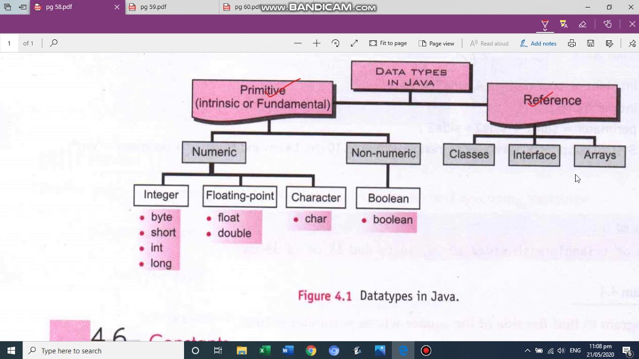Open the Bandicam recorder taskbar icon
Viewport: 639px width, 359px height.
click(x=426, y=351)
